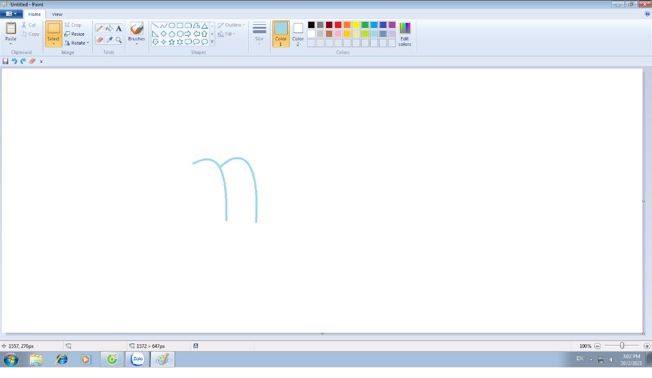Click the Copy button
The width and height of the screenshot is (652, 378).
30,34
